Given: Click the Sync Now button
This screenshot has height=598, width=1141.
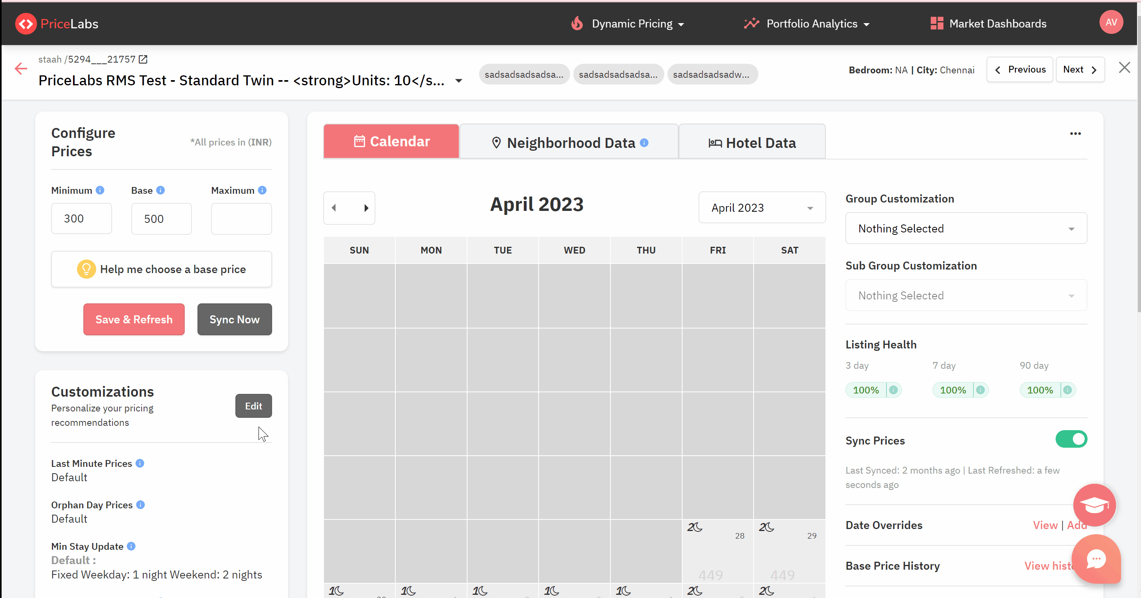Looking at the screenshot, I should tap(234, 319).
